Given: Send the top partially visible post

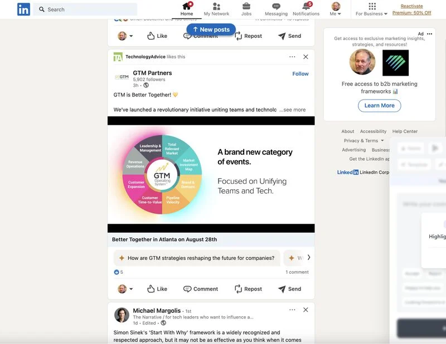Looking at the screenshot, I should 289,36.
